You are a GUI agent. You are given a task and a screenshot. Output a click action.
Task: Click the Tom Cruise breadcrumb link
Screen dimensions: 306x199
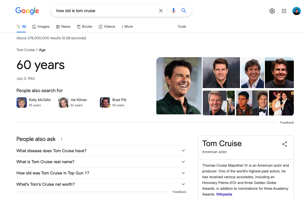[25, 50]
